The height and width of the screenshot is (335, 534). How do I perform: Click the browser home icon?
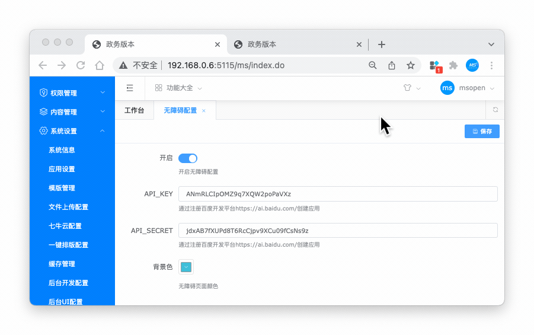(100, 65)
